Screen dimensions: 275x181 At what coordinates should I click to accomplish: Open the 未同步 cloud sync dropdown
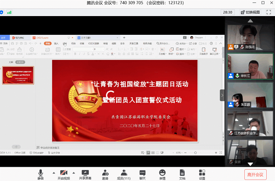(181, 44)
